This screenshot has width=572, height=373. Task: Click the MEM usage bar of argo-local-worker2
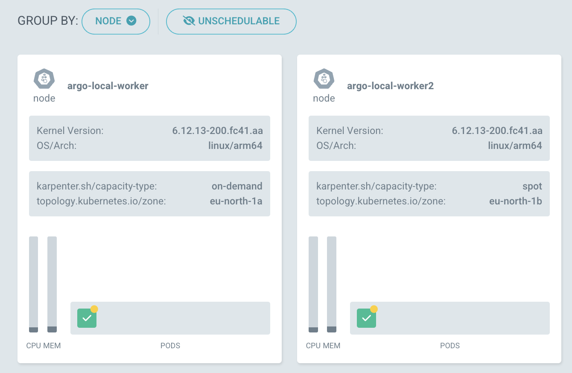pos(332,284)
